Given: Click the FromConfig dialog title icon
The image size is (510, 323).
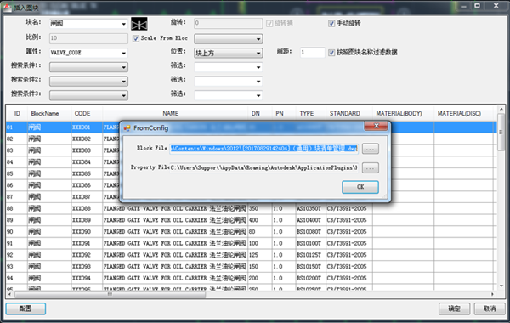Looking at the screenshot, I should (x=127, y=127).
